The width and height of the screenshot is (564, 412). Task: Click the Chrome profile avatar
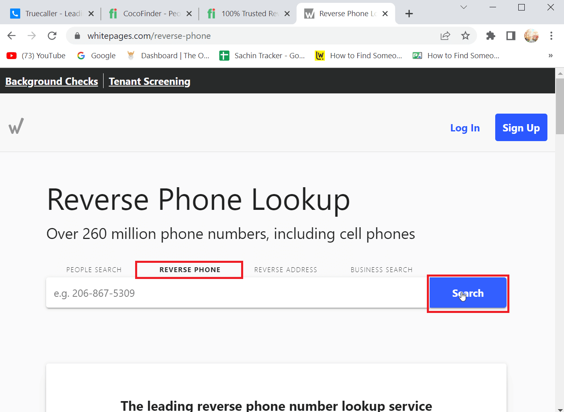click(x=531, y=36)
